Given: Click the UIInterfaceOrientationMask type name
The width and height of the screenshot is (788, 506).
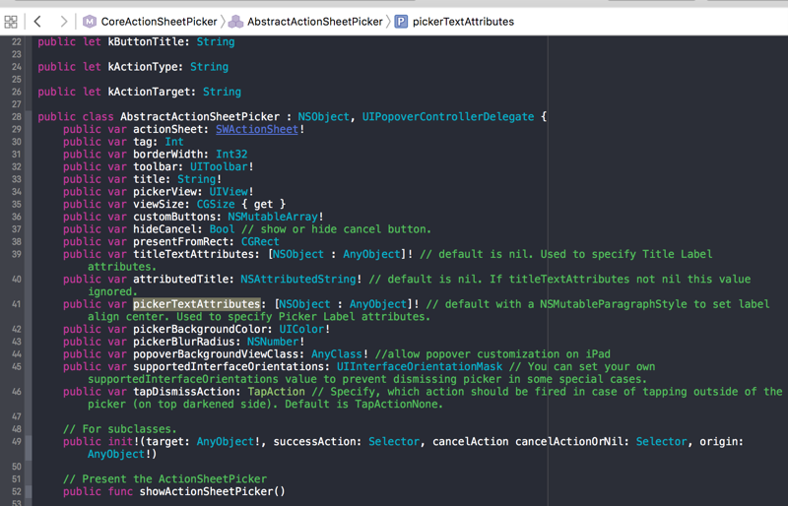Looking at the screenshot, I should 420,367.
